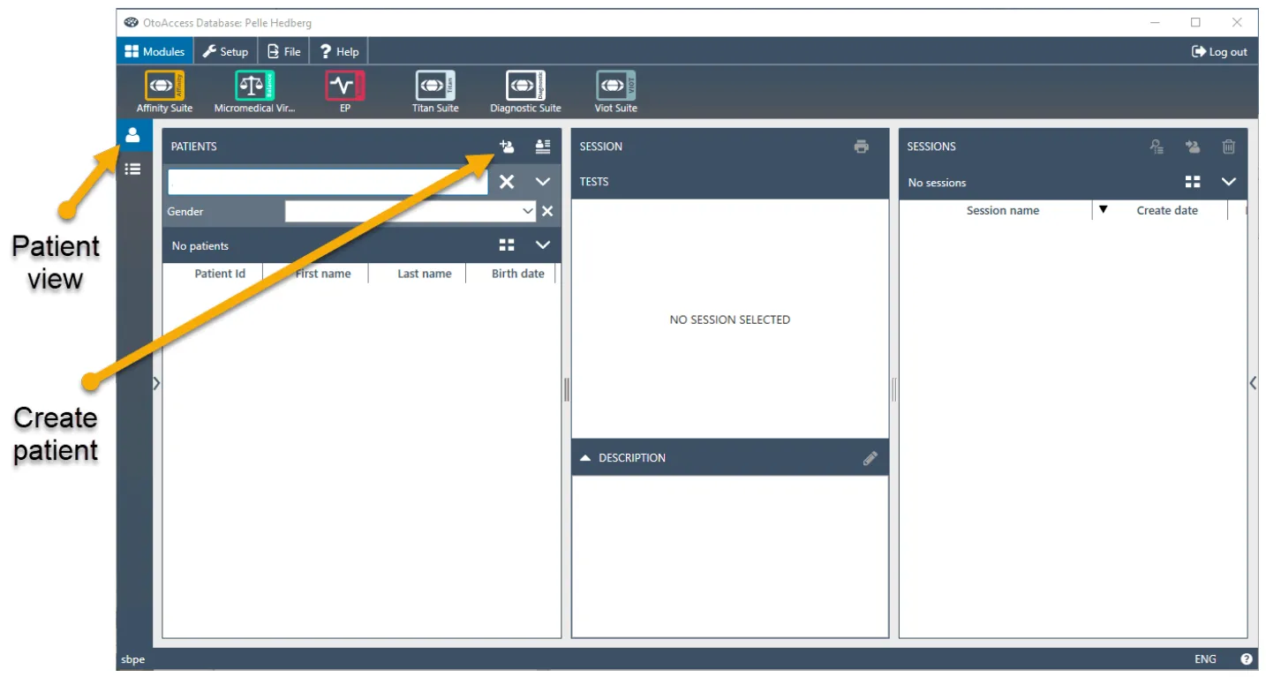Launch the Titan Suite module

(x=435, y=93)
